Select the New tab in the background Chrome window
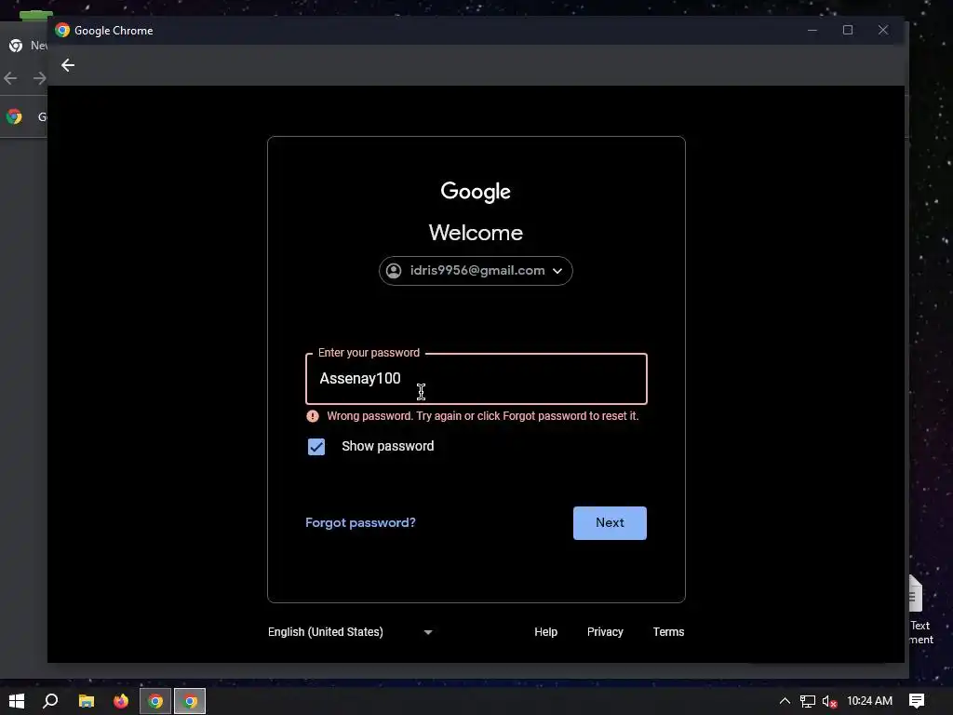 [x=26, y=46]
